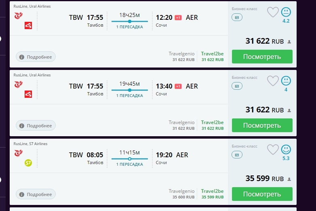
Task: Open Travelgenio offer at 35 600 RUB
Action: [181, 194]
